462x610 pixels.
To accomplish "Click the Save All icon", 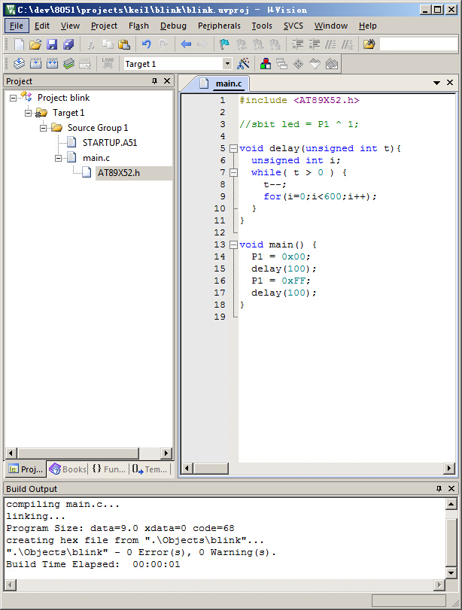I will [68, 44].
